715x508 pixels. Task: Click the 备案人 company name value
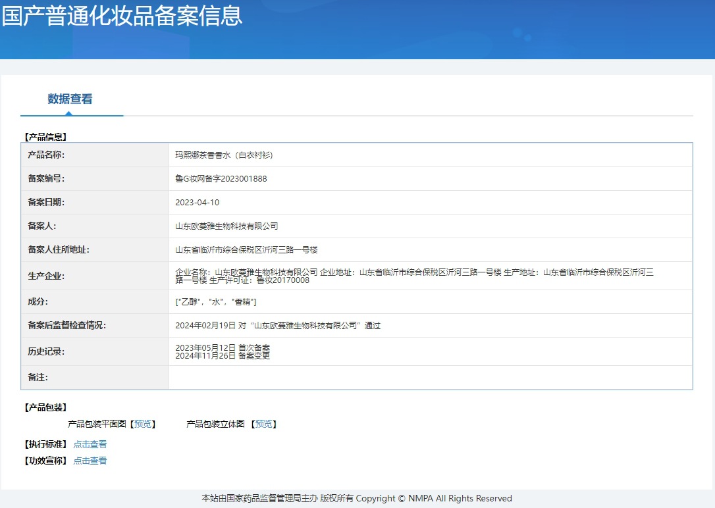coord(226,226)
